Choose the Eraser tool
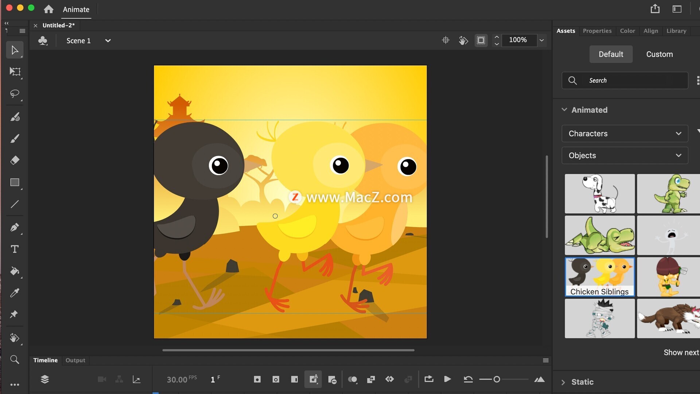Screen dimensions: 700x394 (15, 160)
